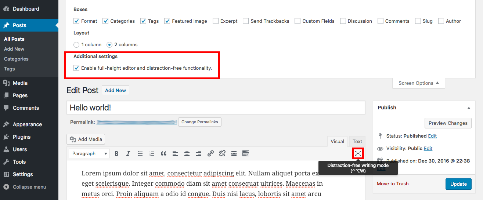Click the Preview Changes button
Screen dimensions: 483x200
[448, 123]
